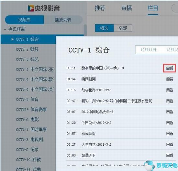
Task: Click 回看 for 2019中国地名大会-5
Action: [x=170, y=112]
